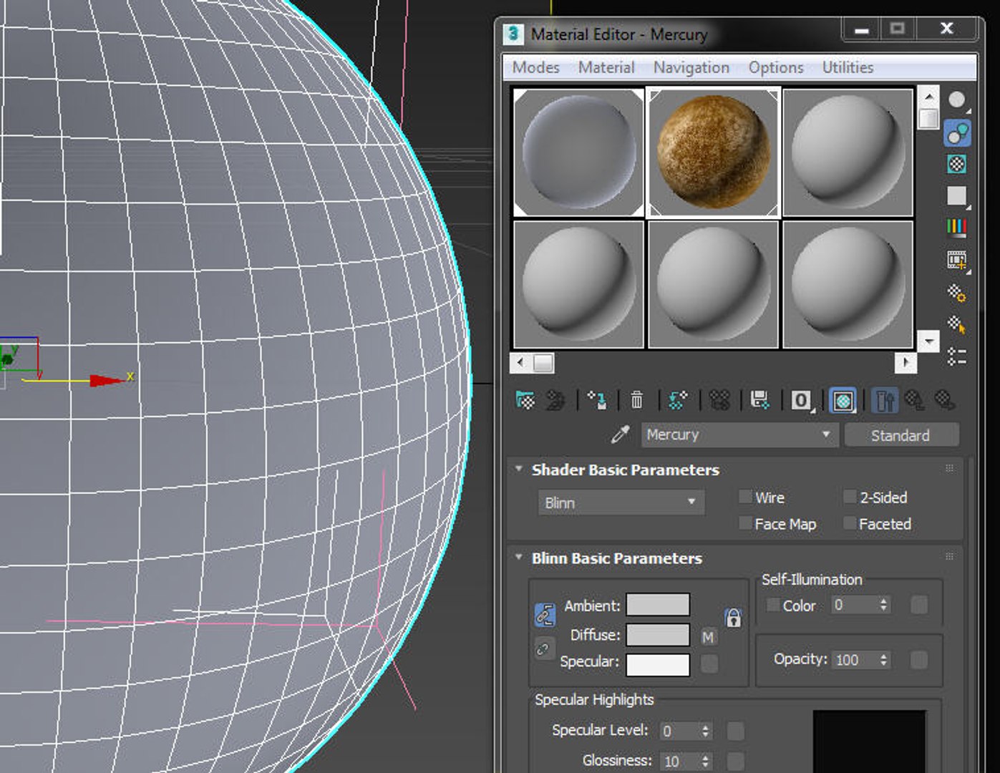Click the Self-Illumination map button

(x=920, y=605)
